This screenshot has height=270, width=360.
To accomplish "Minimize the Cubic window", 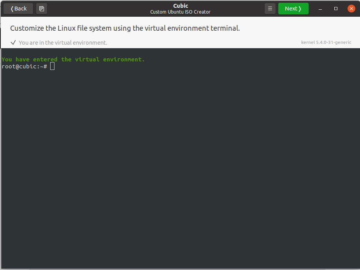I will (320, 9).
